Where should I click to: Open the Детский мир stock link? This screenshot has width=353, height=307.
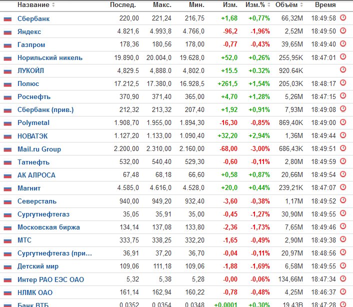tap(38, 266)
